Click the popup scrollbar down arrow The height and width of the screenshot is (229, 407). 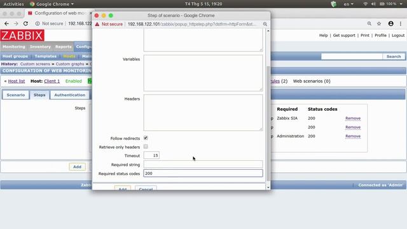[268, 187]
